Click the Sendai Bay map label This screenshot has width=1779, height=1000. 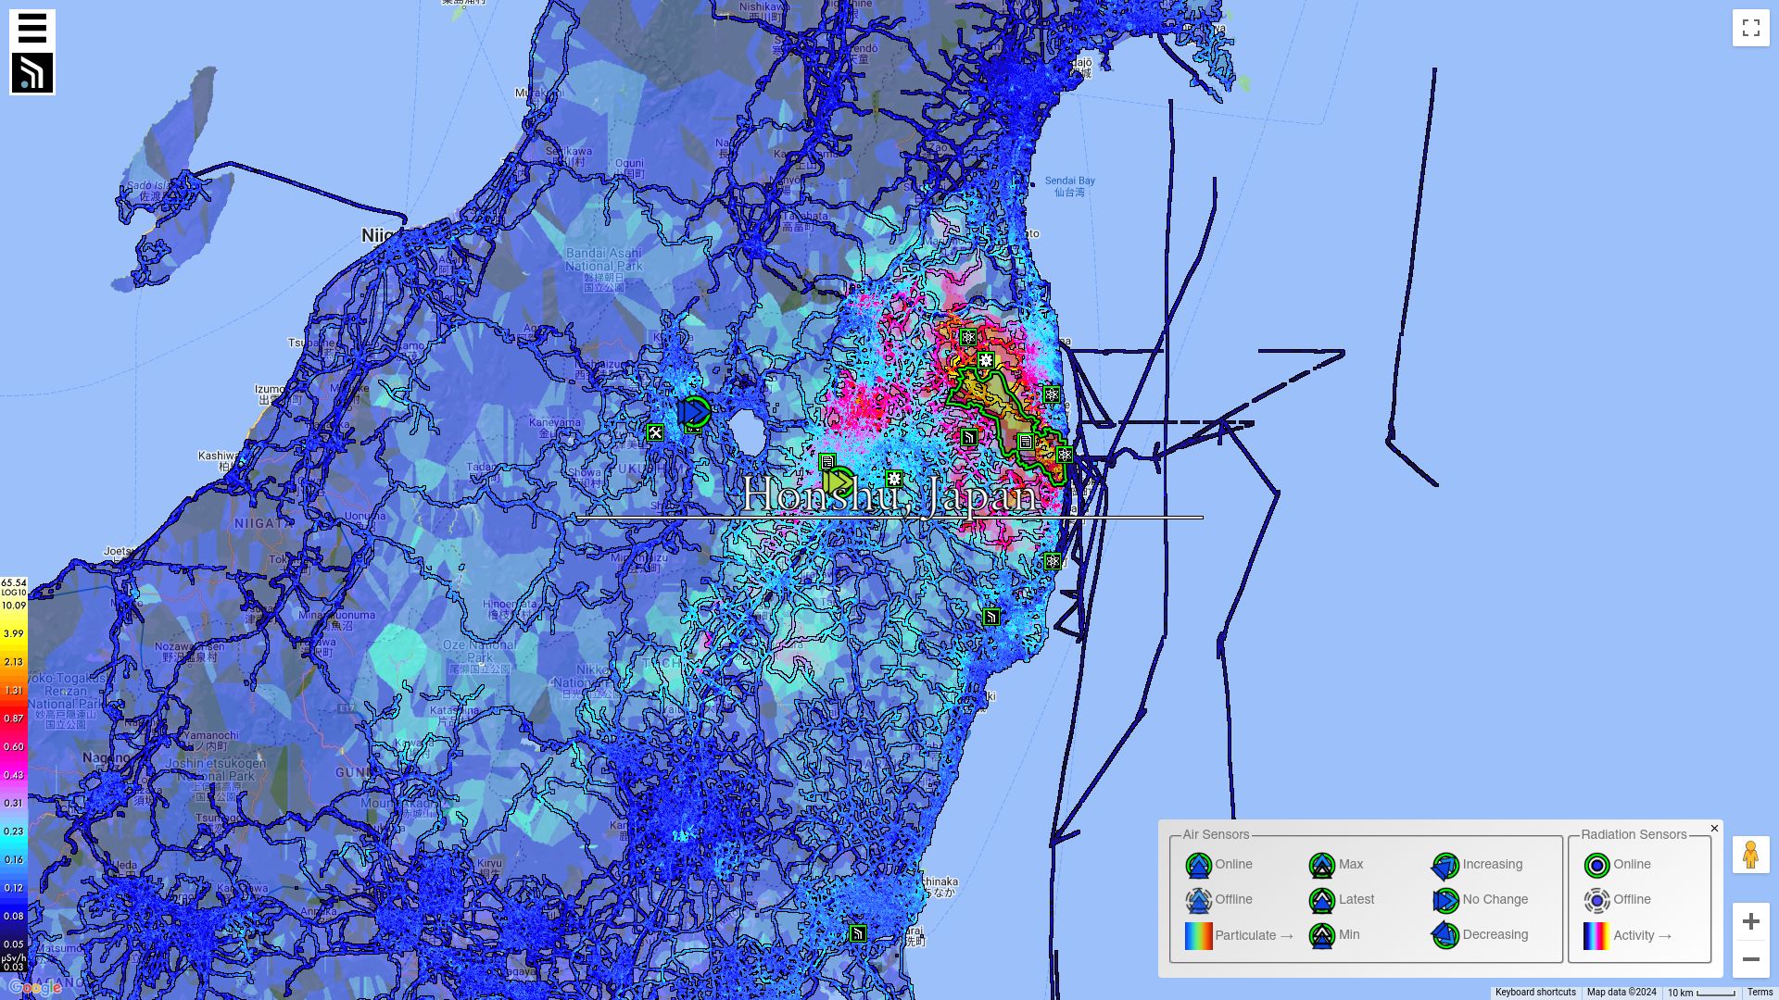1069,186
